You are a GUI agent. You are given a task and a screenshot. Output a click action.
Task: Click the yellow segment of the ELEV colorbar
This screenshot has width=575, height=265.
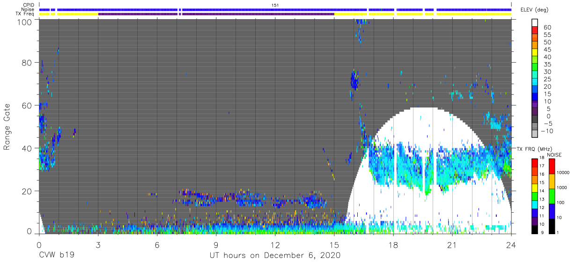click(534, 52)
